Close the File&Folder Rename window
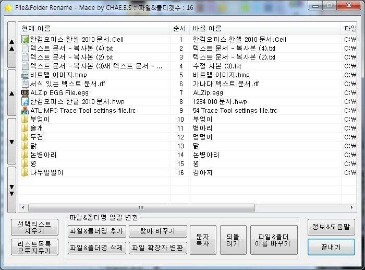This screenshot has height=270, width=365. [x=348, y=5]
